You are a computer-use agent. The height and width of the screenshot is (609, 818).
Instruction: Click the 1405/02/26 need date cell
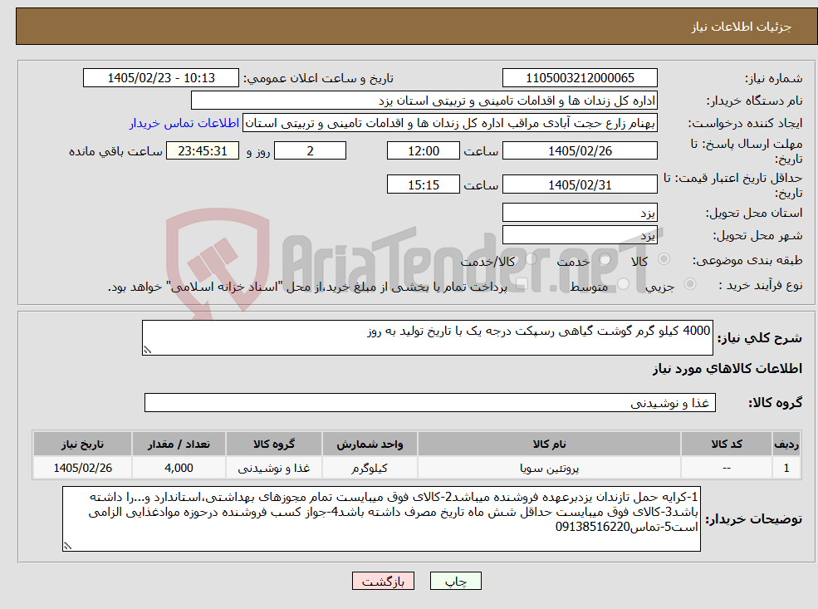tap(82, 468)
